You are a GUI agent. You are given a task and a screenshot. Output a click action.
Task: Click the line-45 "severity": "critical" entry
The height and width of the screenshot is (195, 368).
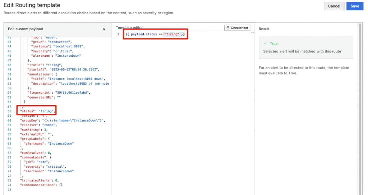[x=52, y=51]
